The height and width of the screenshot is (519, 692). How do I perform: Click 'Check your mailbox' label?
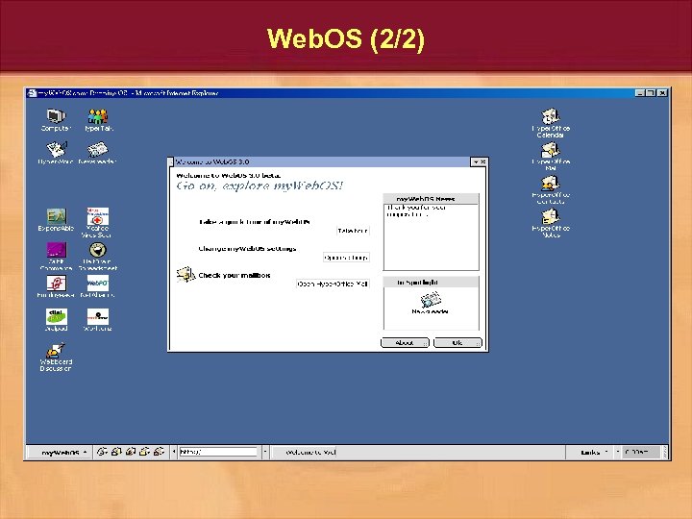tap(235, 276)
